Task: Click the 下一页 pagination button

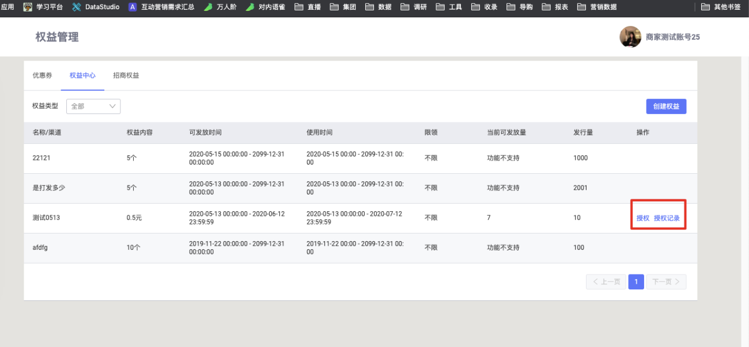Action: (666, 282)
